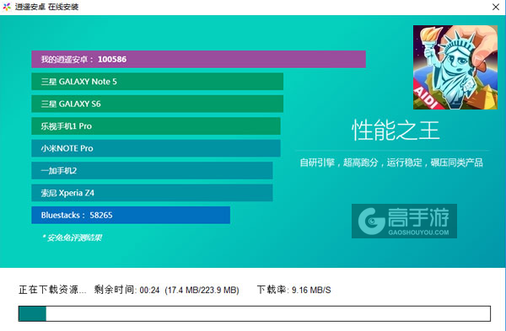The width and height of the screenshot is (506, 331).
Task: Click the 逍遥安卓 在线安装 window title
Action: pyautogui.click(x=46, y=7)
